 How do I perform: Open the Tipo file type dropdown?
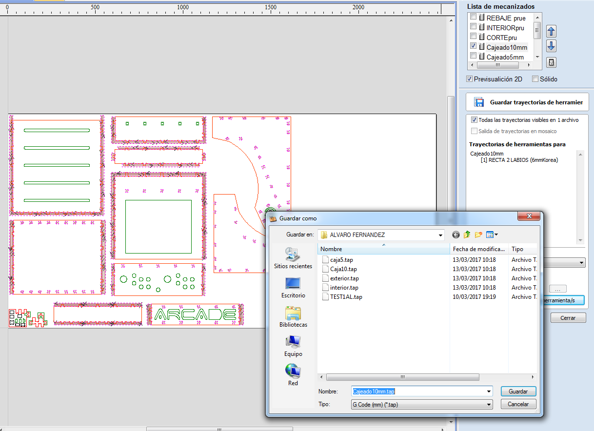point(422,404)
